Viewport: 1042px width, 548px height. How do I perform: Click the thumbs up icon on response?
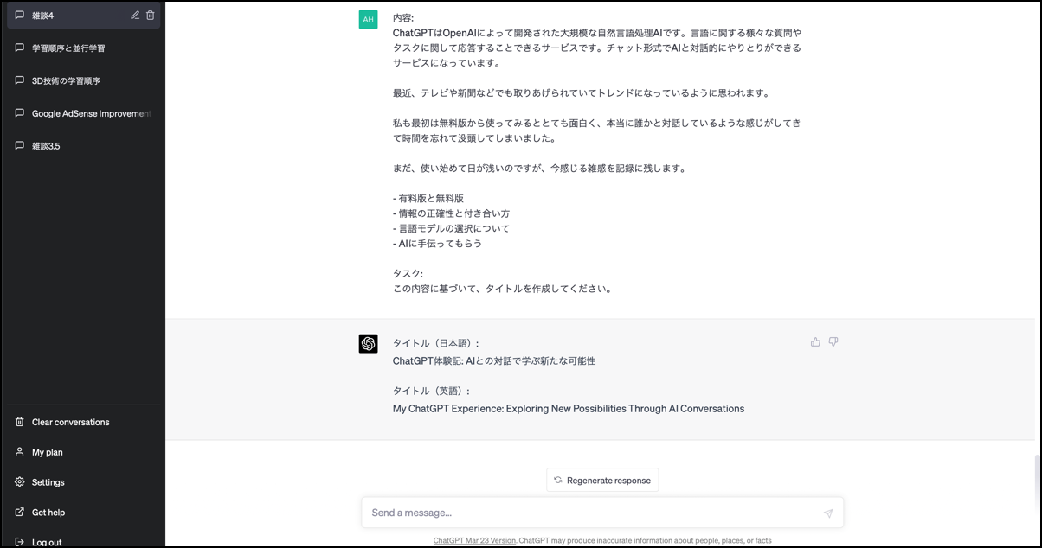(815, 342)
